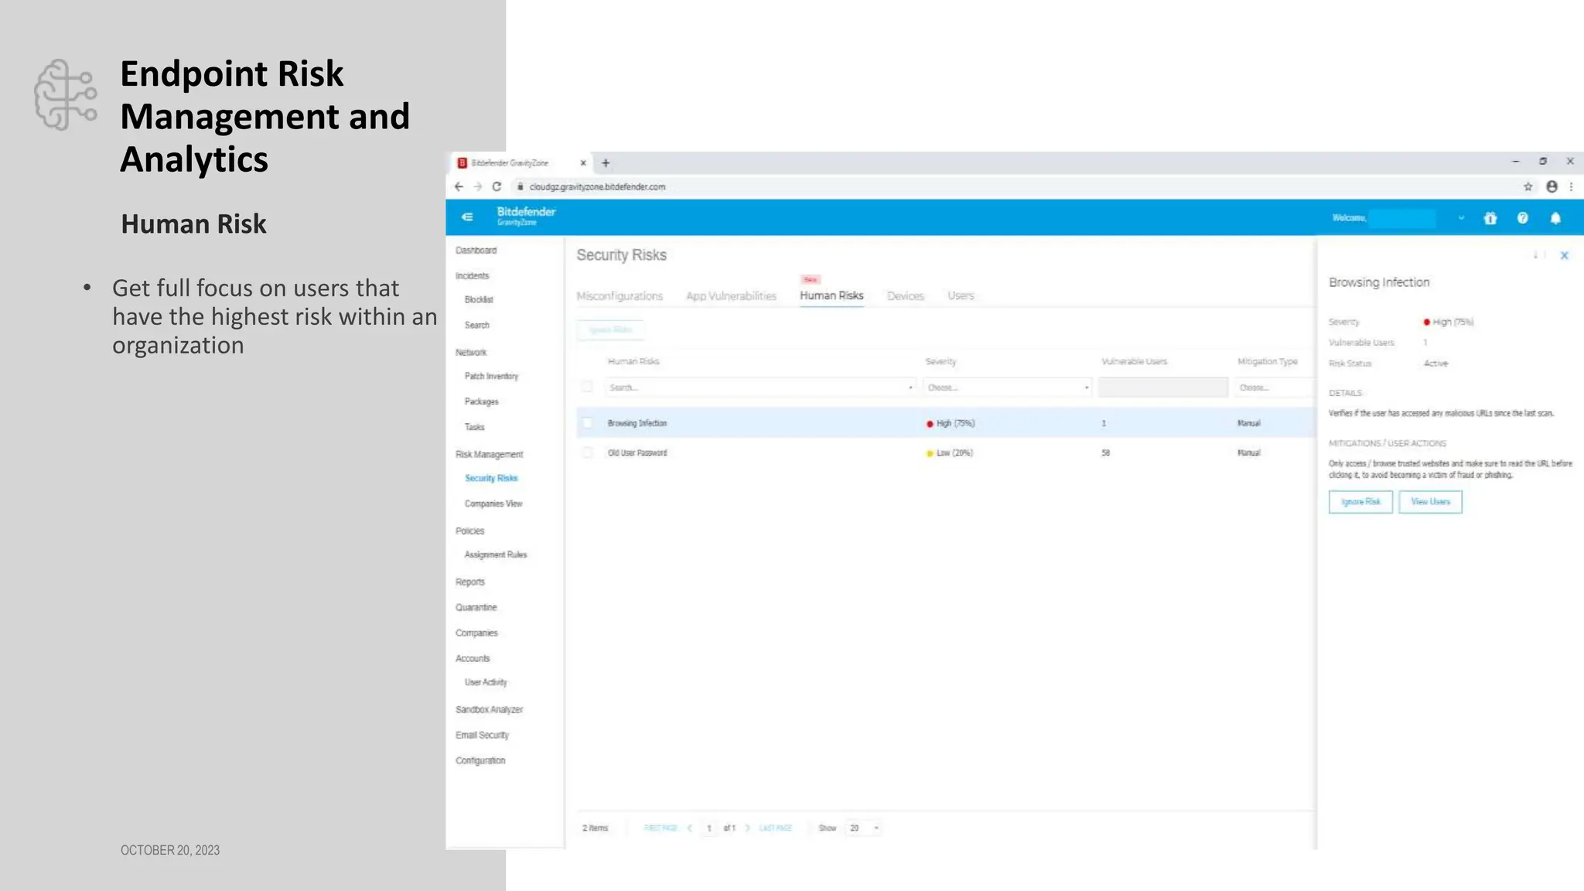Open Assignment Rules under Policies
Image resolution: width=1584 pixels, height=891 pixels.
(x=495, y=555)
